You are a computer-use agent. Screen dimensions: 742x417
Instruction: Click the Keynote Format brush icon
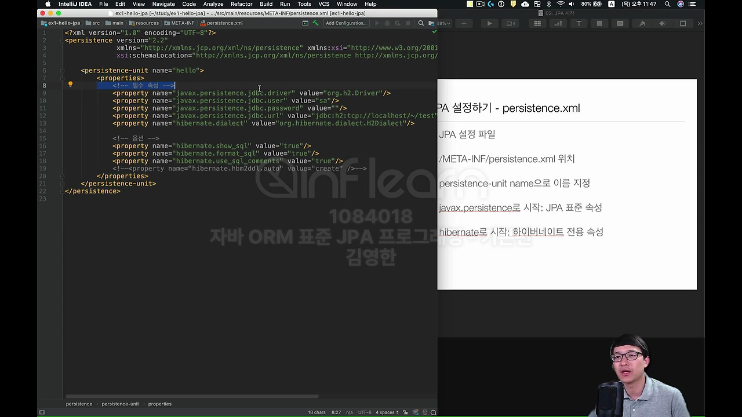tap(642, 24)
